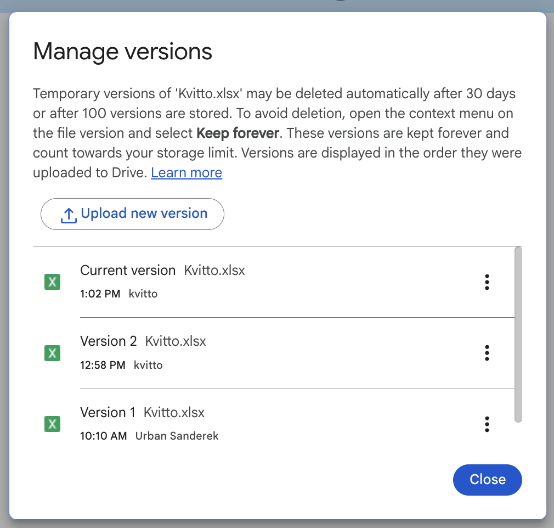Open the Current version three-dot menu
Screen dimensions: 554x528
[487, 282]
